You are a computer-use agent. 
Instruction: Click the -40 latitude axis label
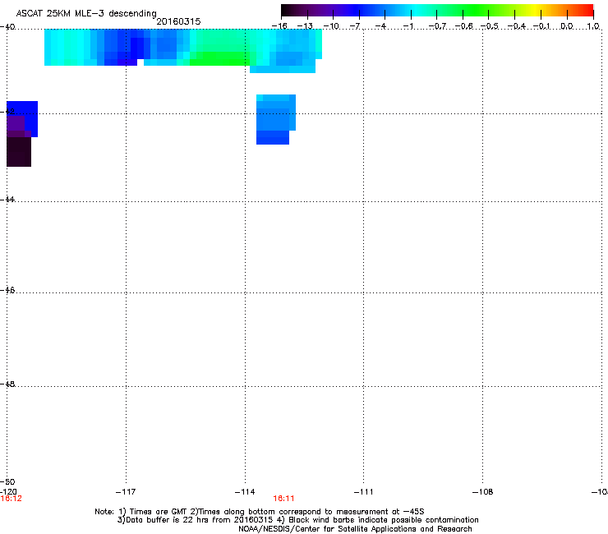click(x=7, y=27)
